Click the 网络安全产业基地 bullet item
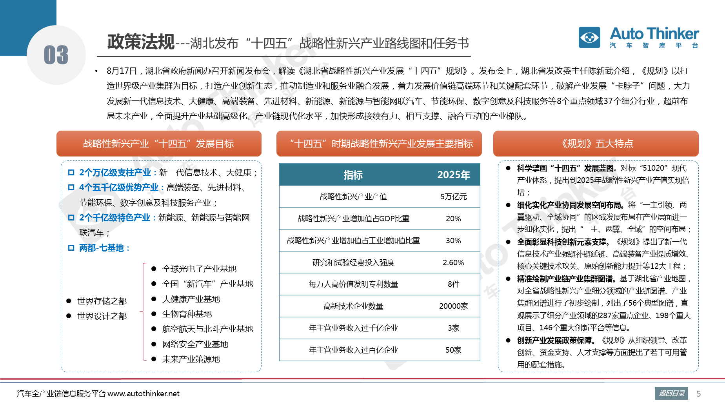Image resolution: width=725 pixels, height=408 pixels. tap(195, 344)
